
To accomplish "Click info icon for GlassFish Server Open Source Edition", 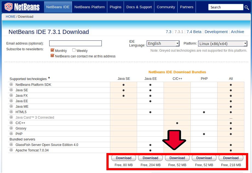I will 11,145.
